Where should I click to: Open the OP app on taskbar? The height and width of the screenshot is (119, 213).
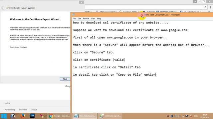point(32,116)
